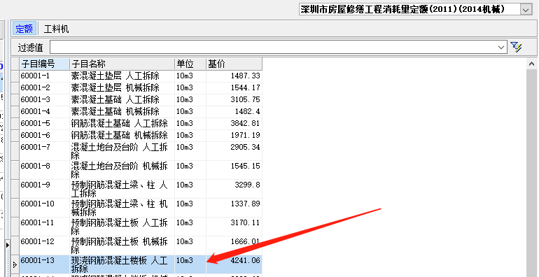Screen dimensions: 539x277
Task: Click the price 1544.17 cell
Action: [234, 88]
